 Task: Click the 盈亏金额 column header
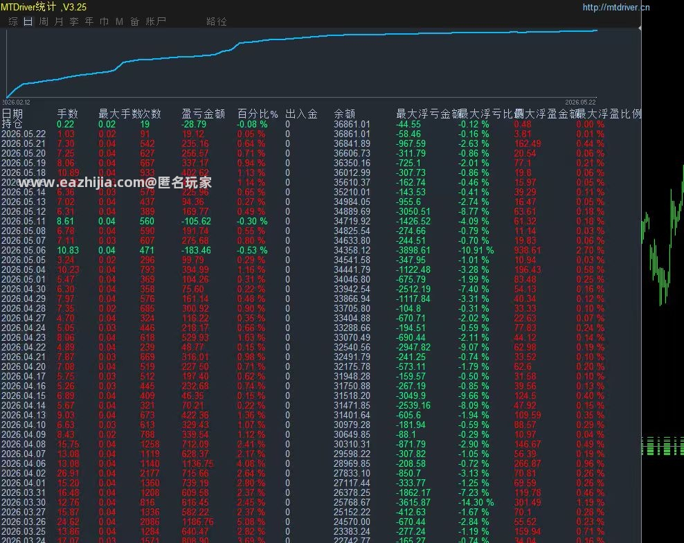pos(204,114)
